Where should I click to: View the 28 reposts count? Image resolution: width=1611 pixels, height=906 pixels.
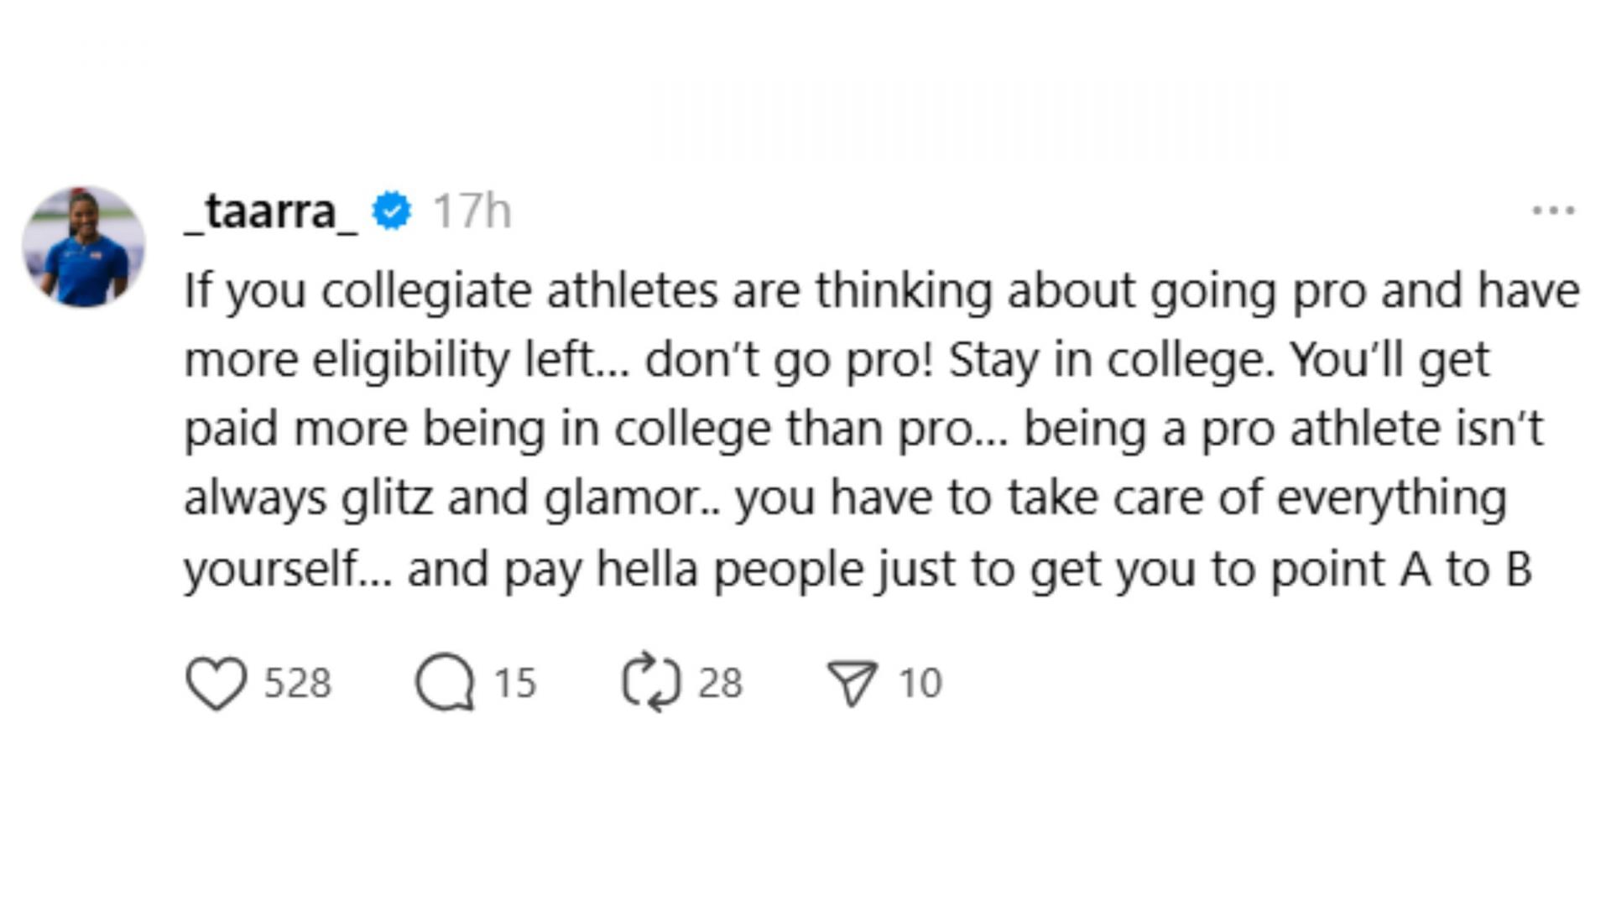[x=720, y=683]
